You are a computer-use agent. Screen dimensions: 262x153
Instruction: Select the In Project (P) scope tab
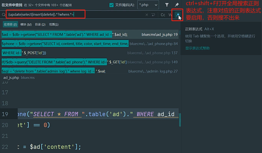[x=10, y=24]
